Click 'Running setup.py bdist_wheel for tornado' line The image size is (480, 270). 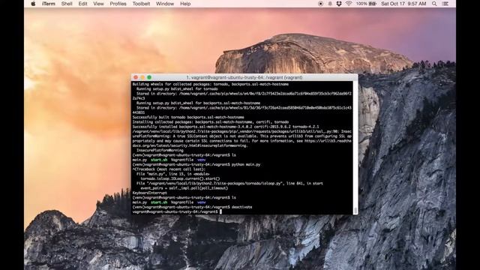(x=177, y=89)
